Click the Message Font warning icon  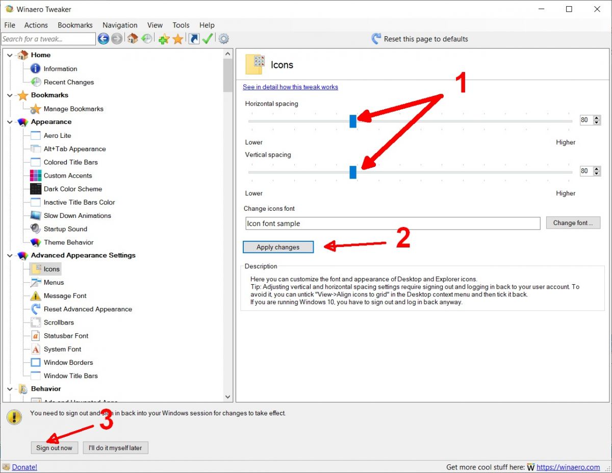35,295
